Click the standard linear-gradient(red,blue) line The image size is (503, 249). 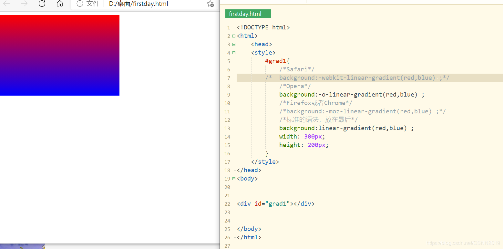coord(347,128)
